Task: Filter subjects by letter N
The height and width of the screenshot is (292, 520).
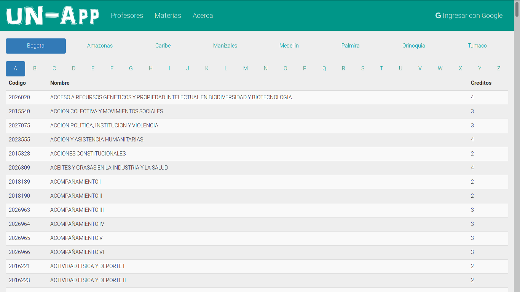Action: click(x=266, y=68)
